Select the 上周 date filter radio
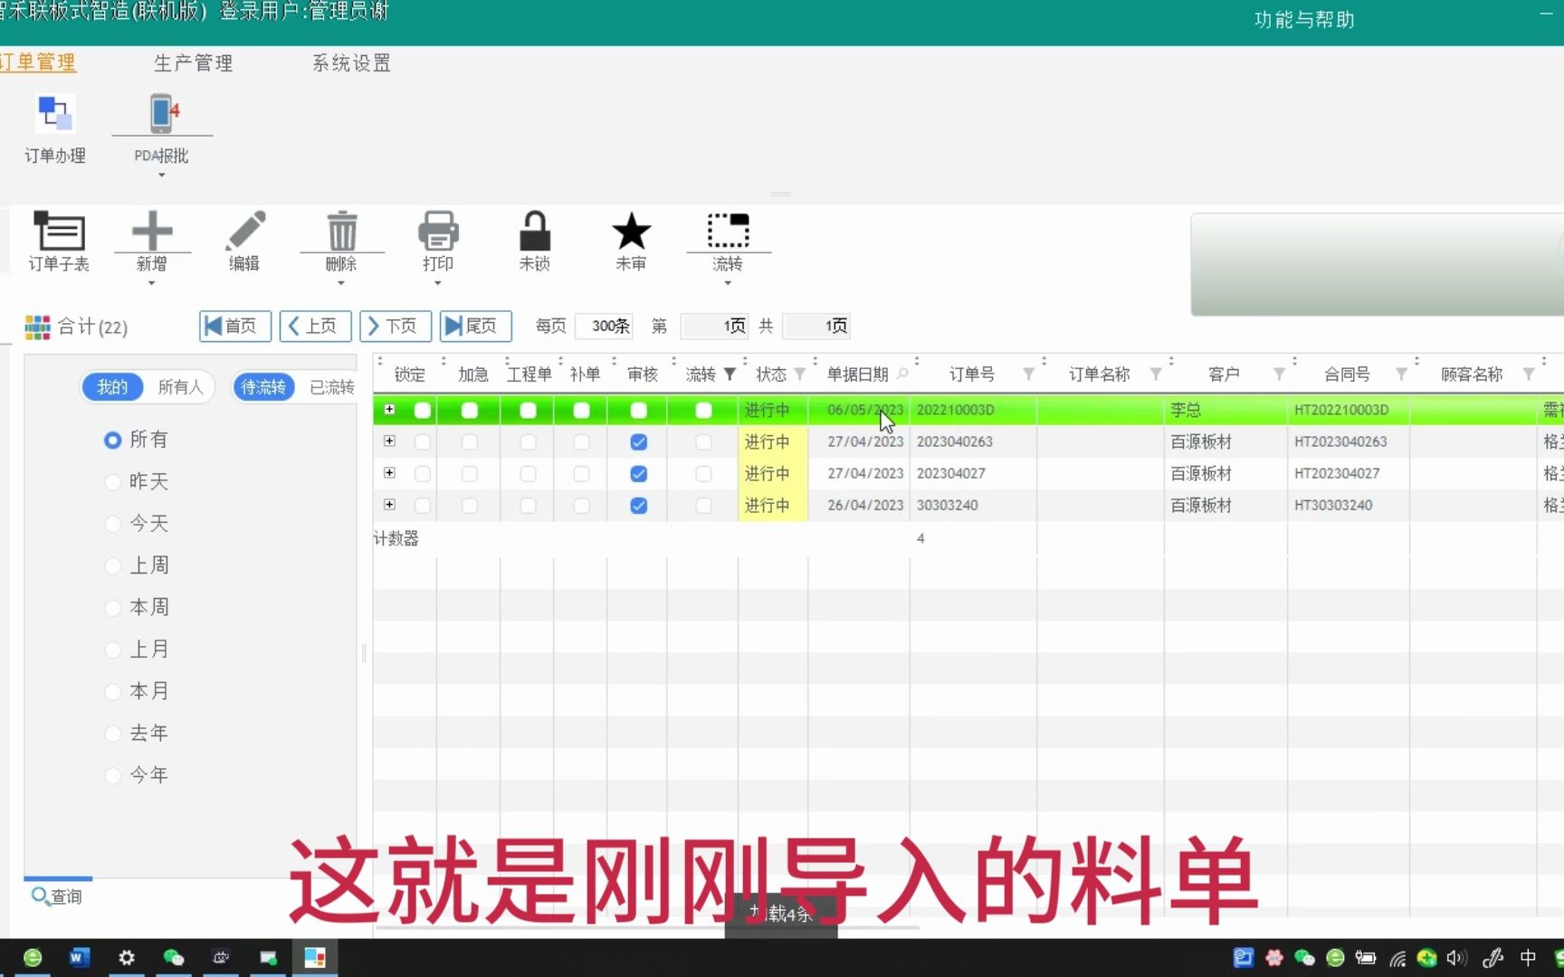Viewport: 1564px width, 977px height. tap(113, 566)
